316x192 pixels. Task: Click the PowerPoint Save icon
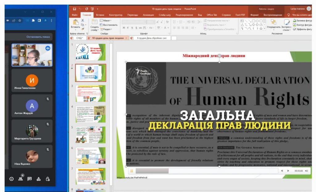(x=74, y=9)
